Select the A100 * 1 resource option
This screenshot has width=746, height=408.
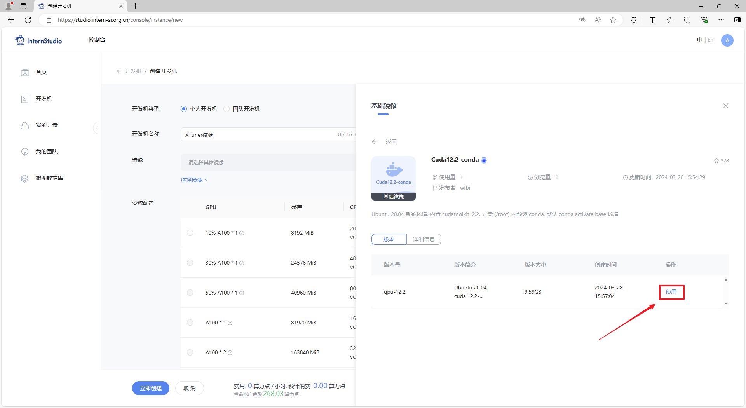coord(190,323)
